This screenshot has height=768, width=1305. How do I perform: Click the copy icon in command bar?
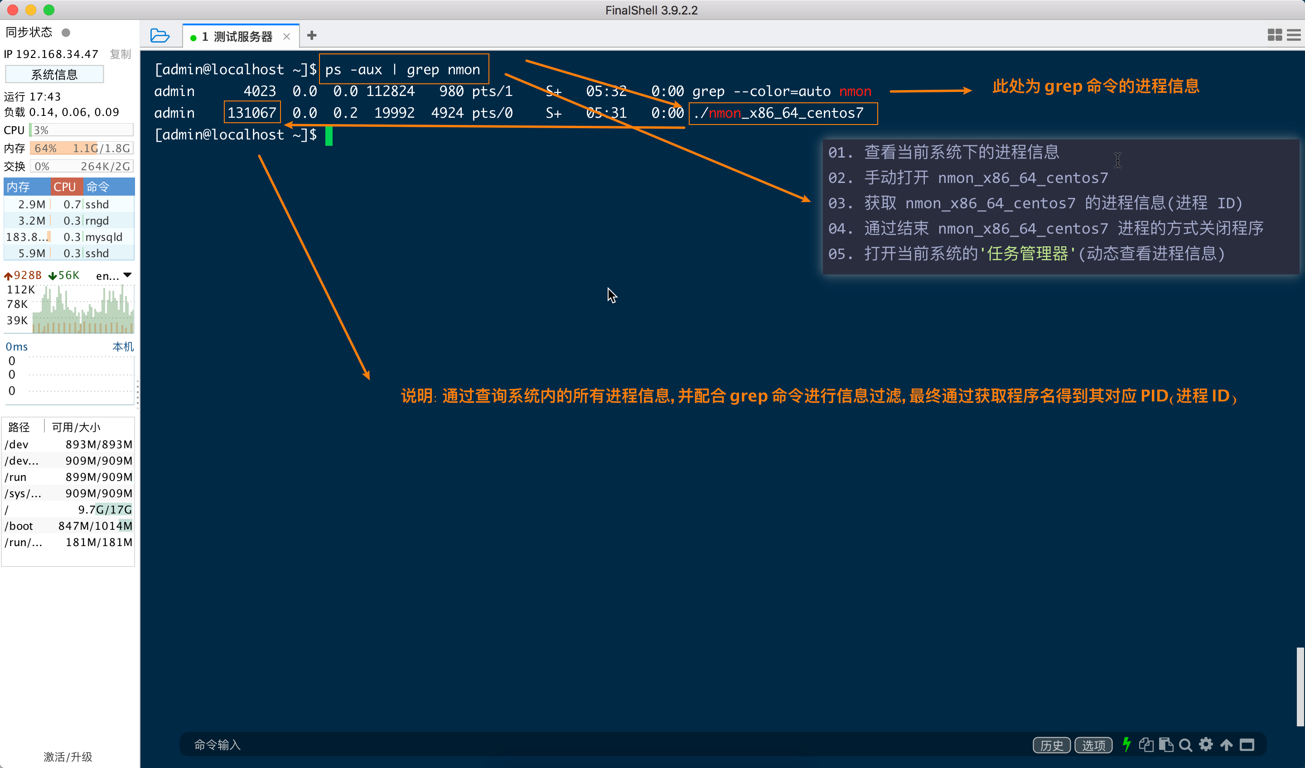point(1146,745)
